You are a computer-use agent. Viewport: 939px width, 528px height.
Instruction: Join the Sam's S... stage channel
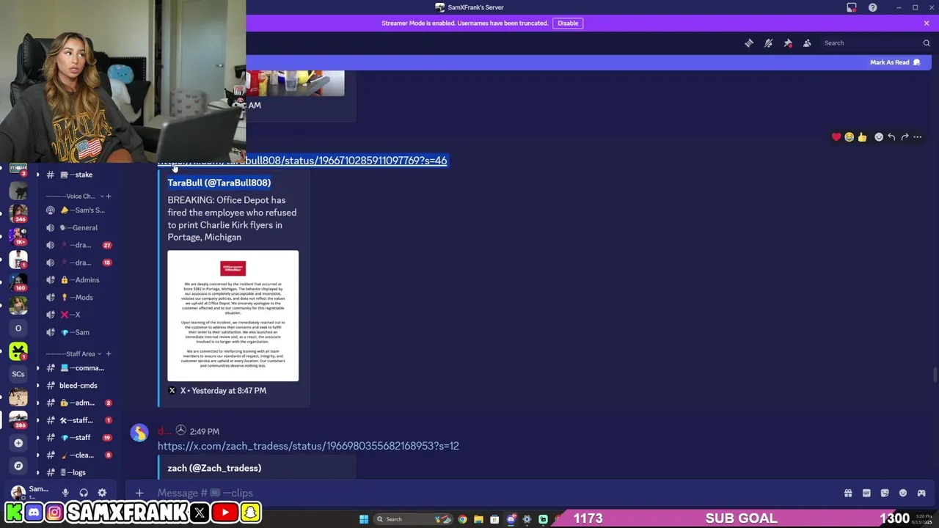[78, 210]
